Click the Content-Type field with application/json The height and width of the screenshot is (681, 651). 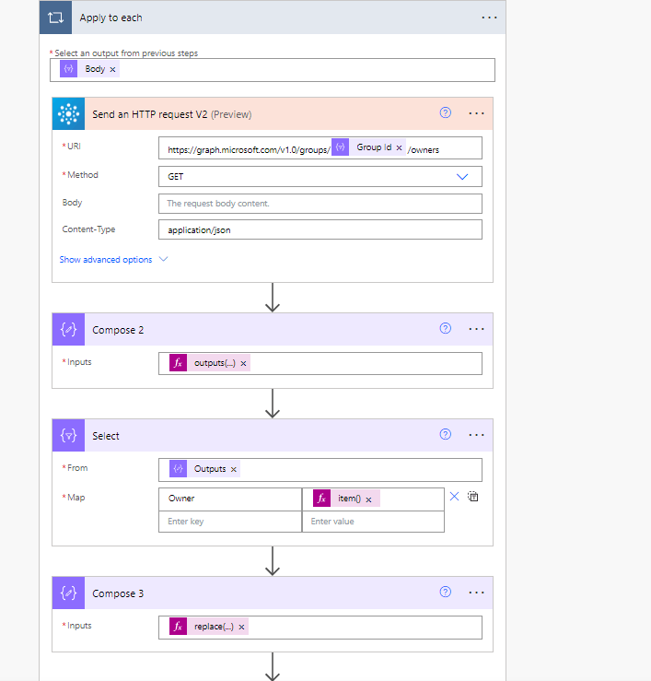pos(320,229)
